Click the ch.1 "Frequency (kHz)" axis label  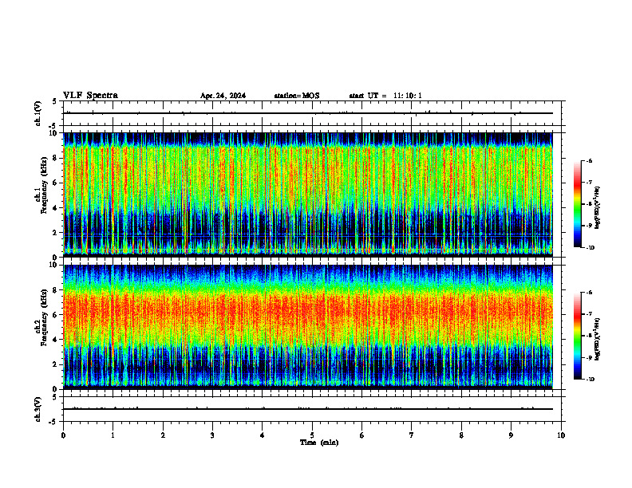point(44,186)
